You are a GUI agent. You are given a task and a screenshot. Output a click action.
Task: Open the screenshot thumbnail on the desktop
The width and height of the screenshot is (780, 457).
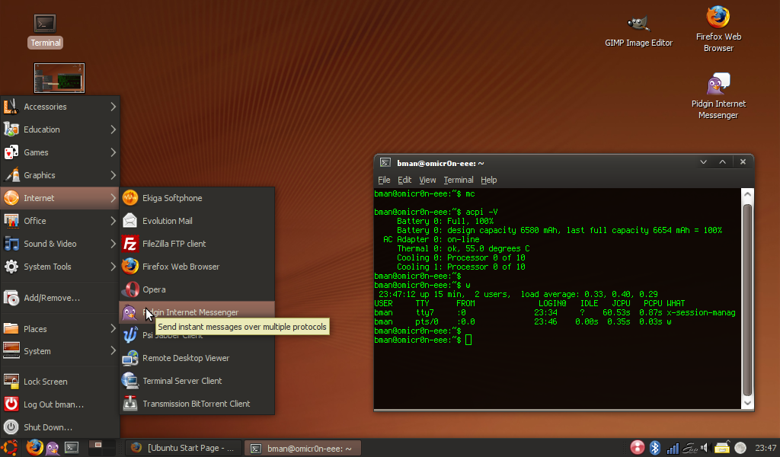pos(59,78)
